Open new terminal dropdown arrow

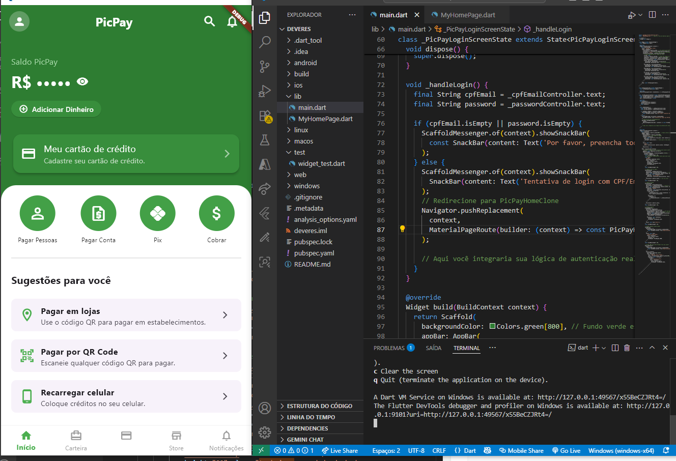(x=604, y=348)
